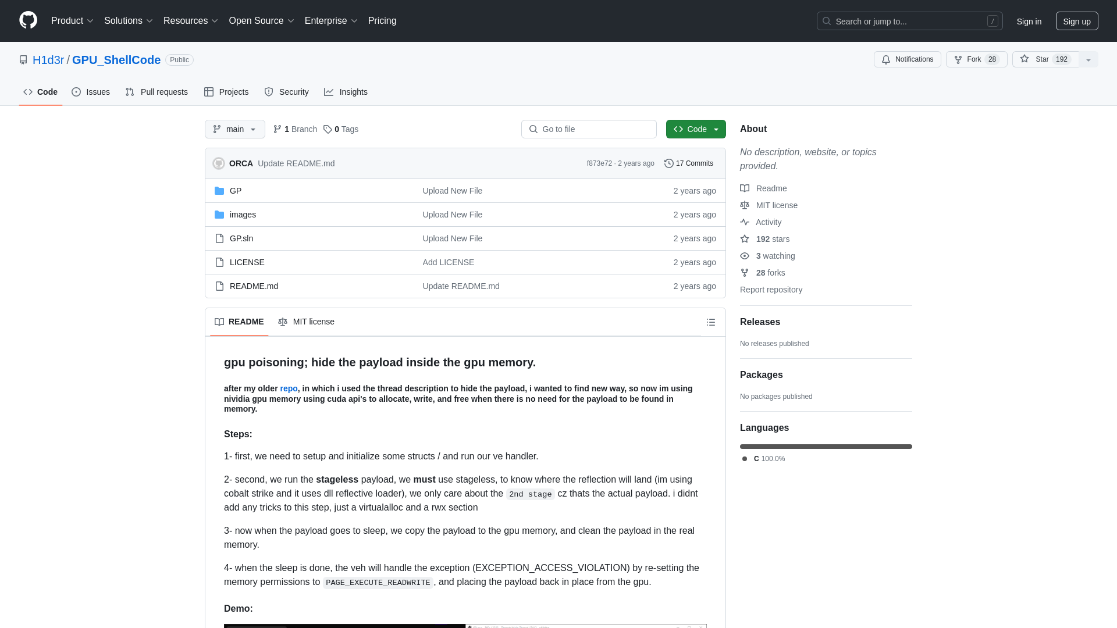
Task: Open the LICENSE file name
Action: tap(247, 262)
